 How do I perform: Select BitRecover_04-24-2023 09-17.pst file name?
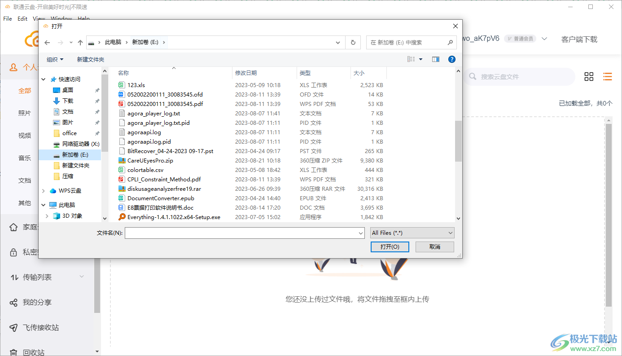(x=171, y=151)
